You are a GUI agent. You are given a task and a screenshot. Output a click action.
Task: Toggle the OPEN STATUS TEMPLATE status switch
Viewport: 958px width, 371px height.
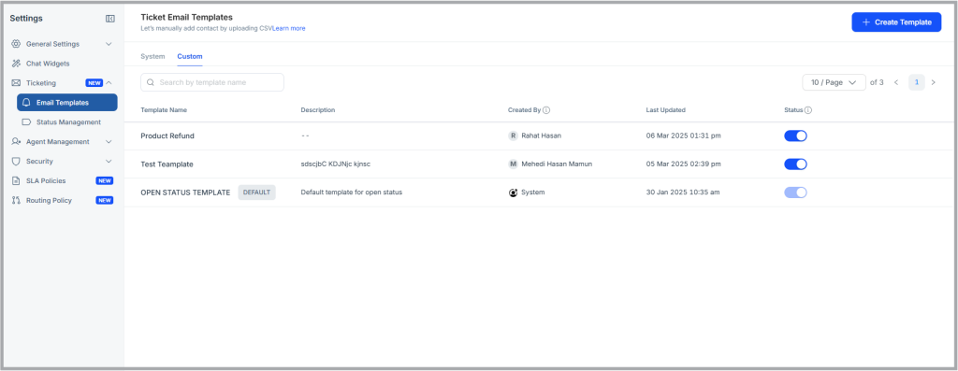tap(795, 193)
